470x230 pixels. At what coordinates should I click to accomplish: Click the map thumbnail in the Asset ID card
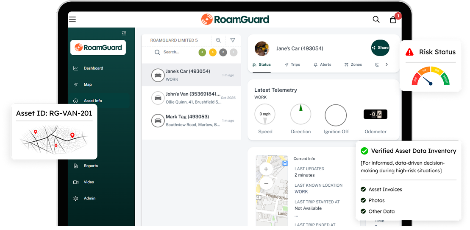(x=54, y=140)
